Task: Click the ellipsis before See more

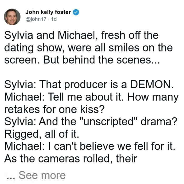Action: [11, 178]
